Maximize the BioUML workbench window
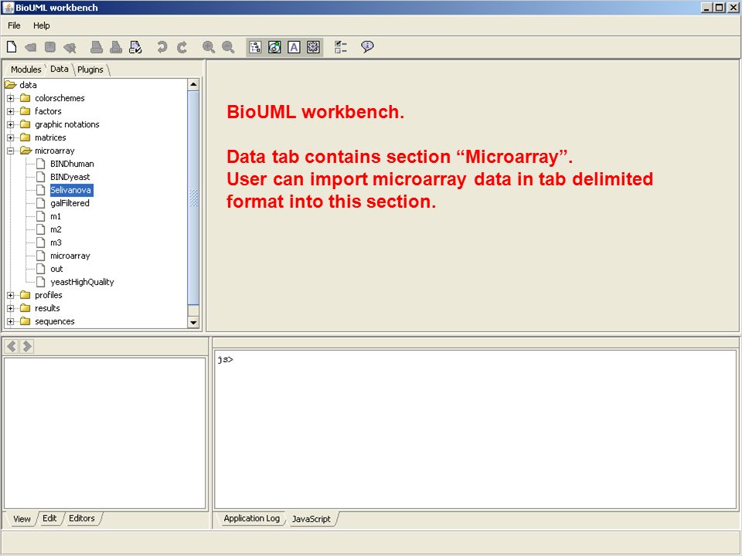 (720, 8)
